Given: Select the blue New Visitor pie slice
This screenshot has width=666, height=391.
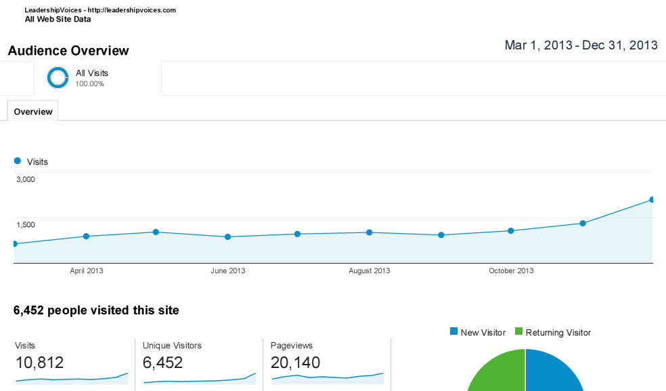Looking at the screenshot, I should point(555,374).
